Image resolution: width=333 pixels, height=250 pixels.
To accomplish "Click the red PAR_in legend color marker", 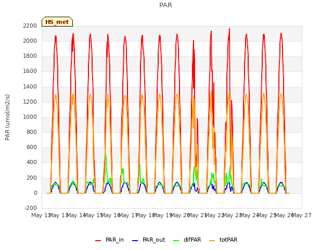I will (x=98, y=241).
